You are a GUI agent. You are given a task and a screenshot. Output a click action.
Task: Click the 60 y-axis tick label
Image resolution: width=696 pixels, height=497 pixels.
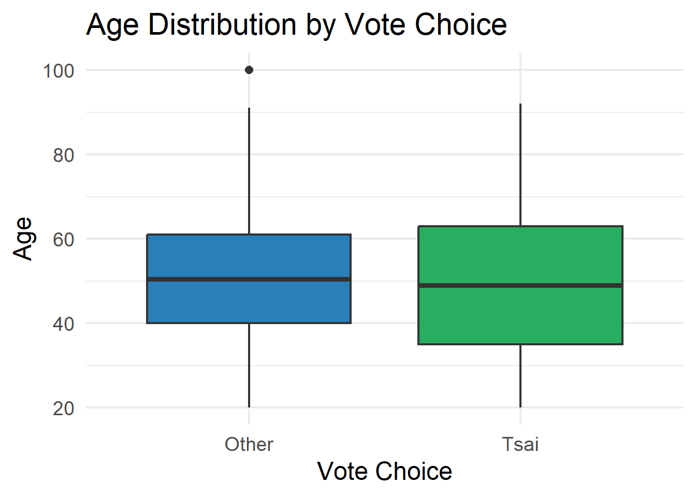[63, 239]
